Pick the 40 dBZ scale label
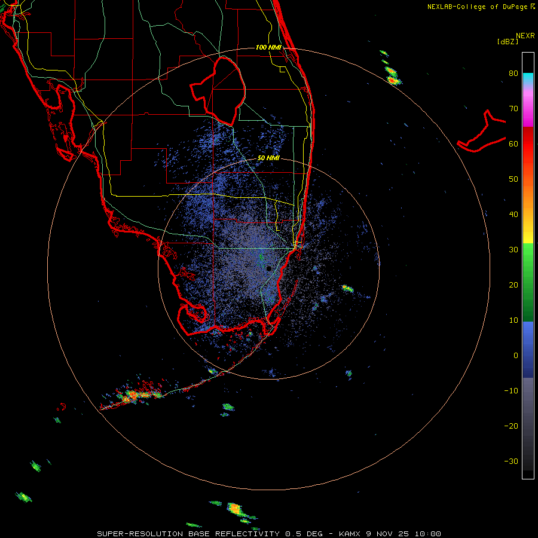The image size is (538, 538). pyautogui.click(x=513, y=215)
